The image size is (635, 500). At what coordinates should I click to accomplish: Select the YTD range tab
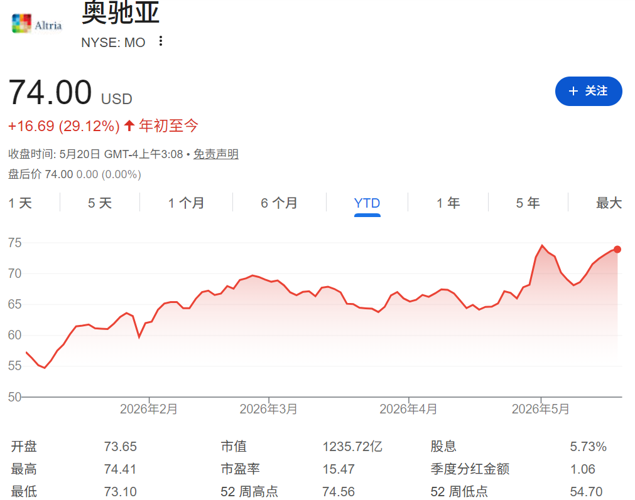367,203
